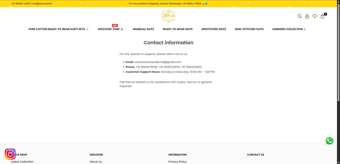
Task: Open the wishlist heart icon
Action: [315, 16]
